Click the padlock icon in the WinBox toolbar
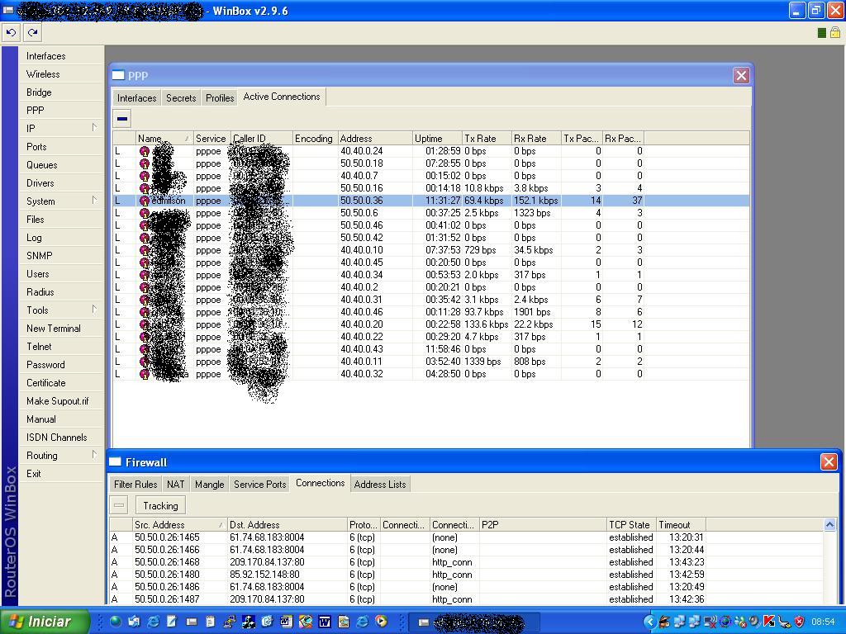Image resolution: width=846 pixels, height=634 pixels. (x=834, y=33)
